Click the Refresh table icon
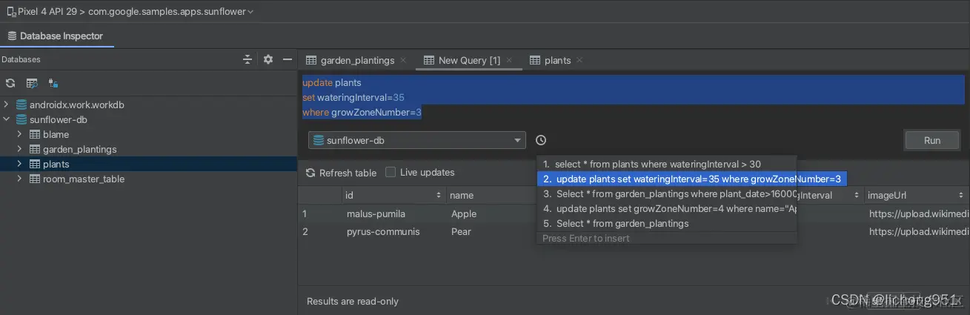 [310, 173]
